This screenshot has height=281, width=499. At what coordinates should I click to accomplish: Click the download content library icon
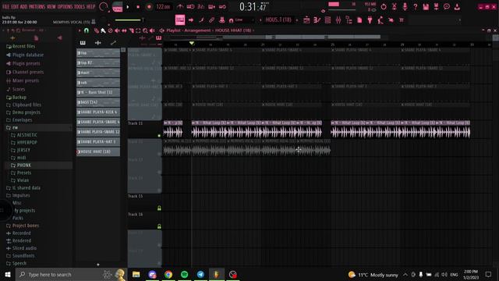(458, 6)
